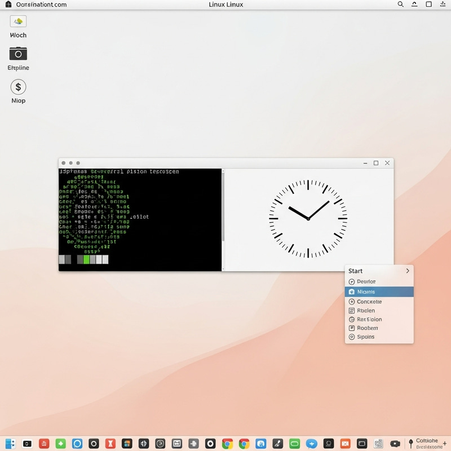Click the search magnifier in the top bar

[401, 5]
